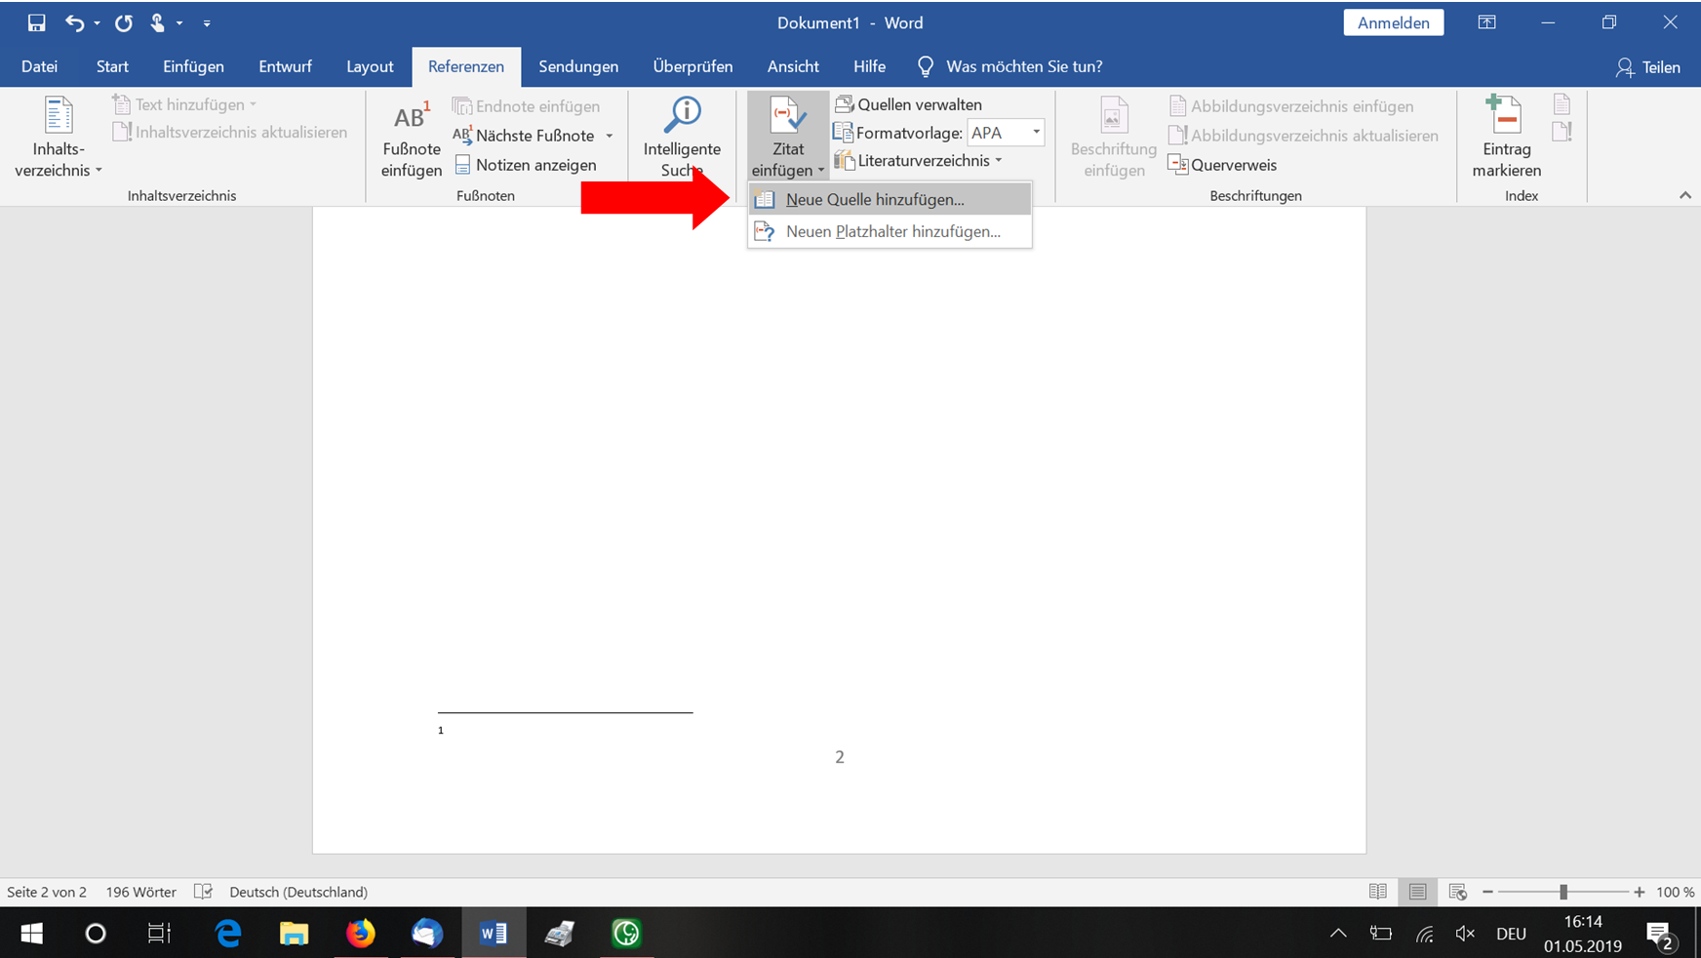Screen dimensions: 1701x958
Task: Insert a Querverweis cross-reference
Action: [x=1223, y=165]
